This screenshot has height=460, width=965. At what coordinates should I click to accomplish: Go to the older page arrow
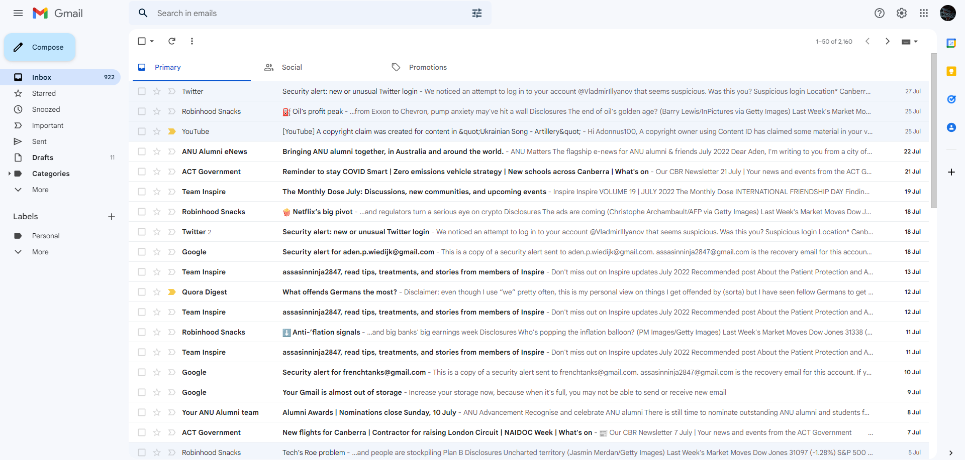coord(888,41)
